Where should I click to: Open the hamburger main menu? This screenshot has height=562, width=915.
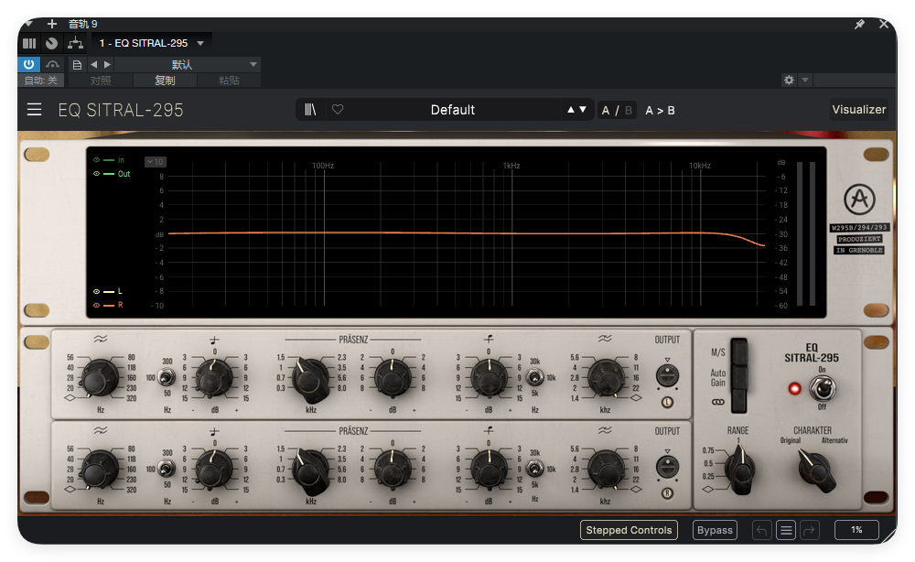pos(35,110)
